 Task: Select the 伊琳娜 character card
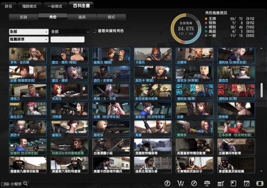click(236, 110)
